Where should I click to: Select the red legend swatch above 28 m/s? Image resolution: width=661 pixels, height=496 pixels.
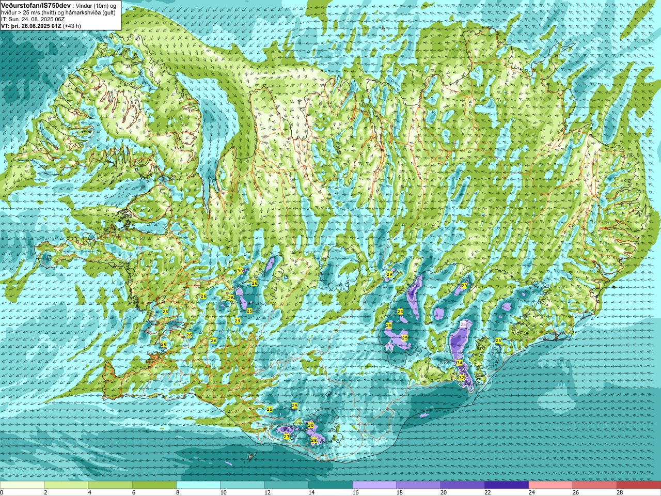coord(639,485)
